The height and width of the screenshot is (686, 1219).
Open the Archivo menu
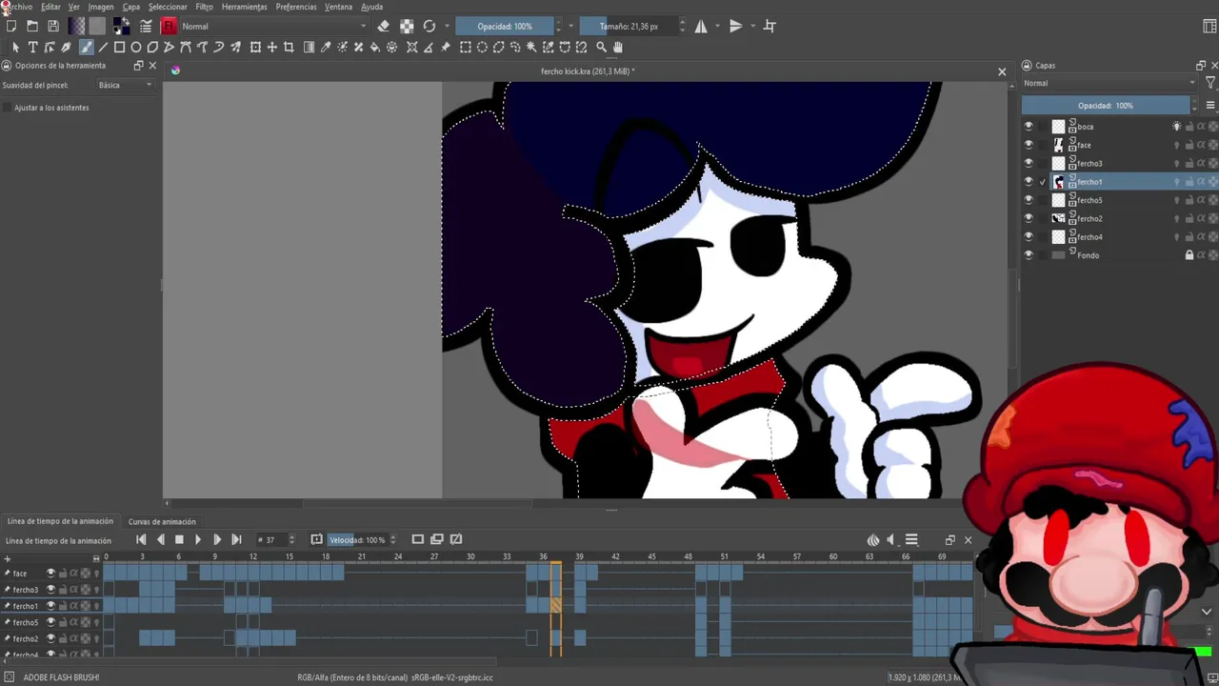17,7
